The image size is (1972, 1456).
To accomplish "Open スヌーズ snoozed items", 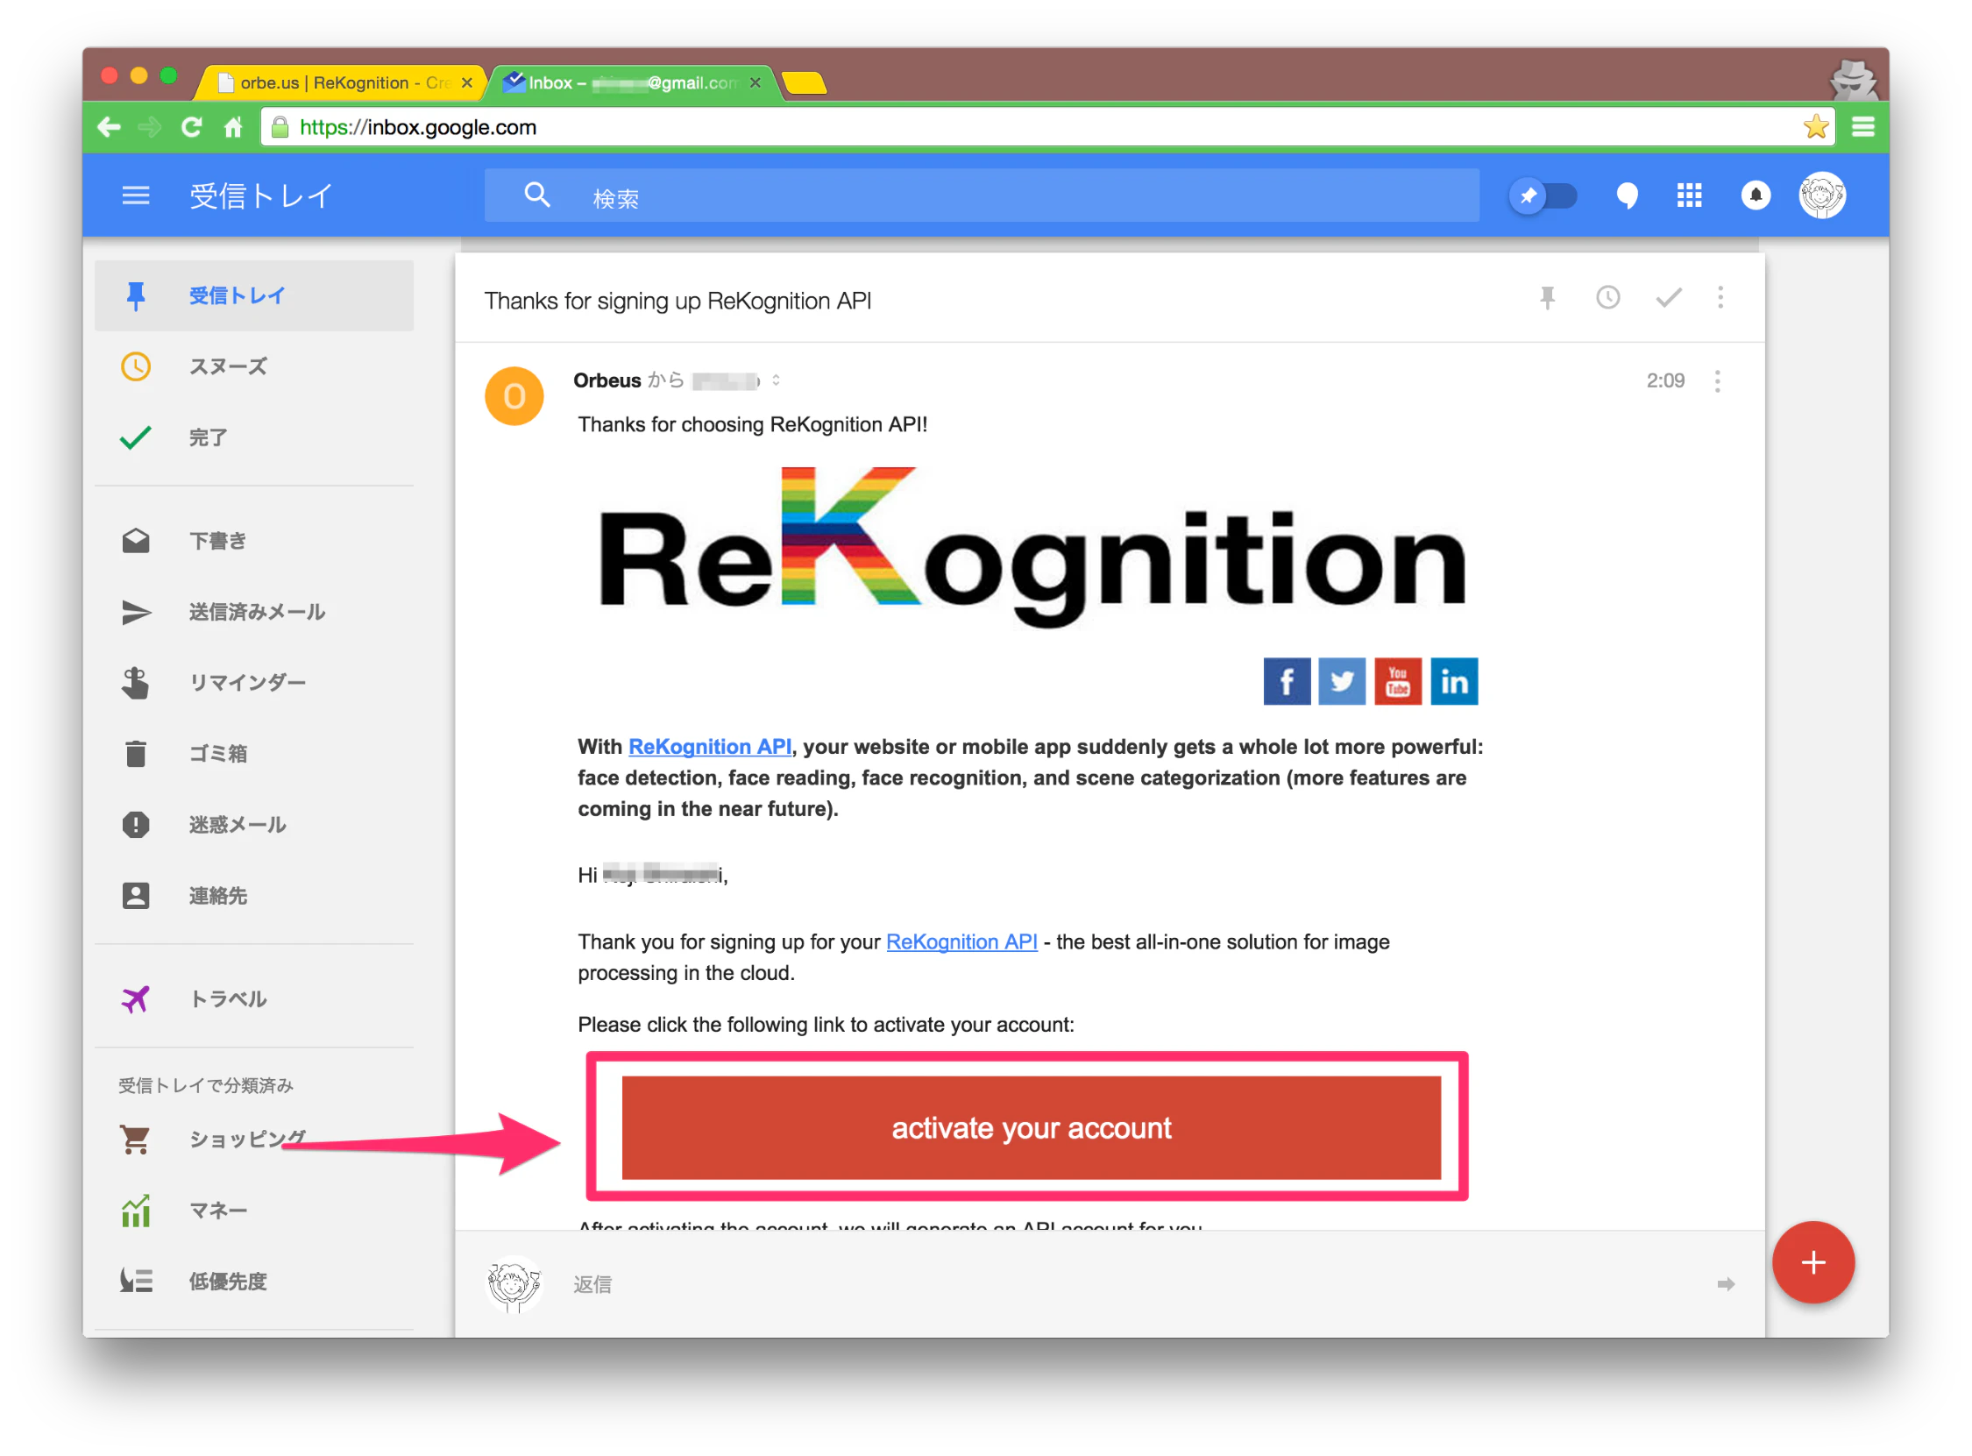I will click(254, 366).
